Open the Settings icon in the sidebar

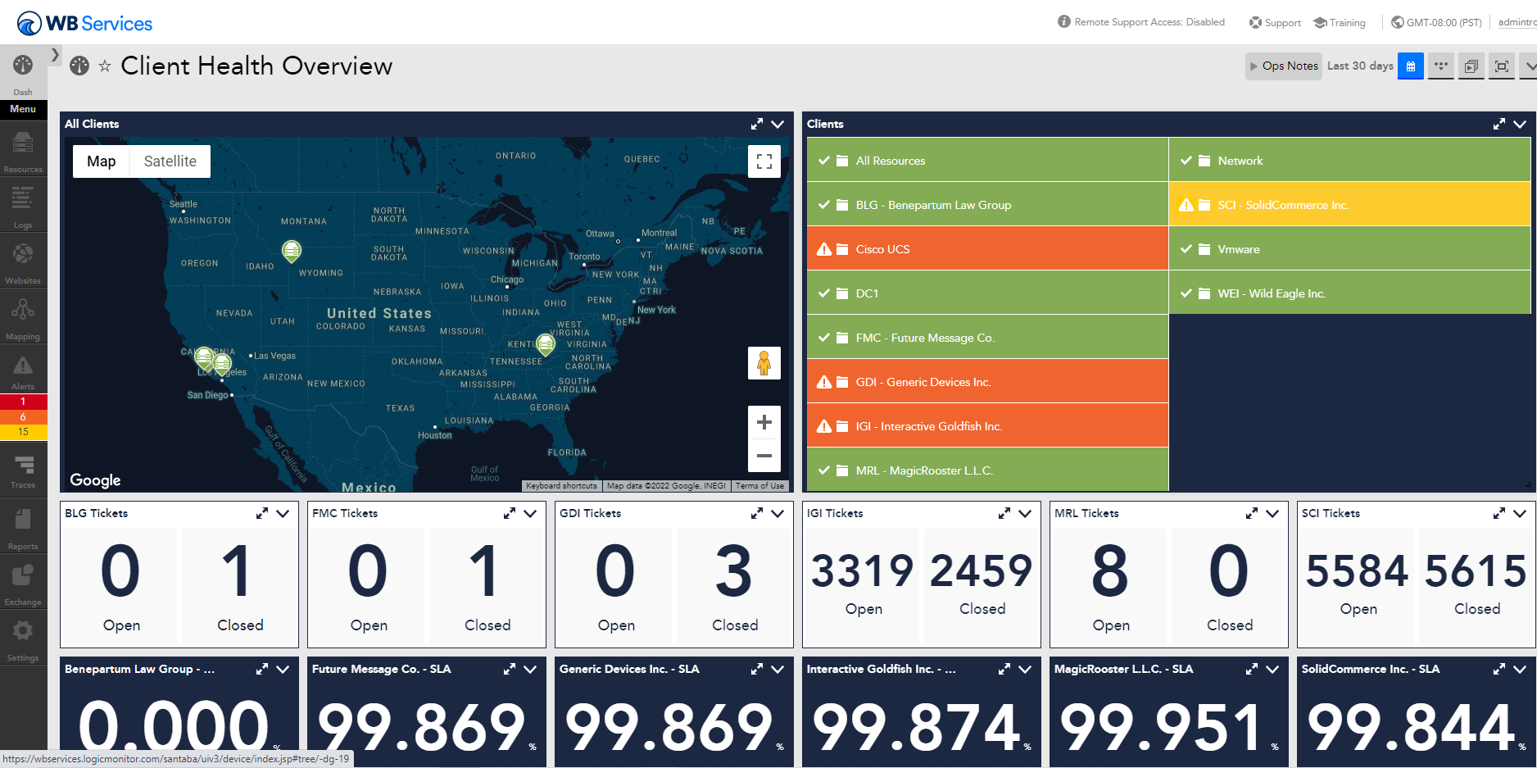(x=23, y=635)
